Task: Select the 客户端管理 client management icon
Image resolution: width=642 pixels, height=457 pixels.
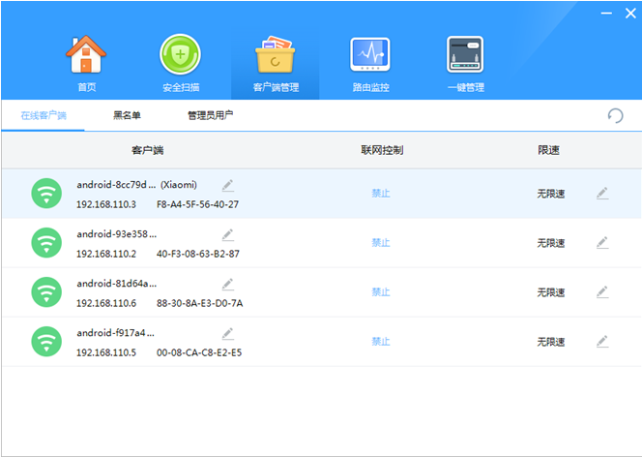Action: [x=275, y=58]
